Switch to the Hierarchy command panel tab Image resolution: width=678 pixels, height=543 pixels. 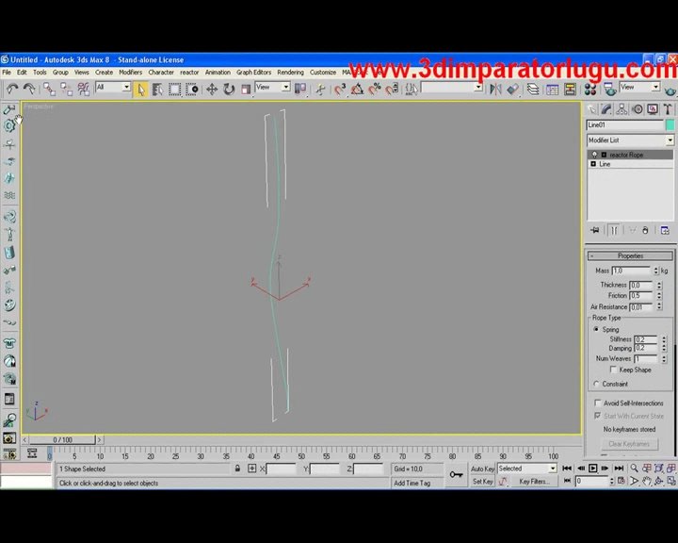pos(621,109)
